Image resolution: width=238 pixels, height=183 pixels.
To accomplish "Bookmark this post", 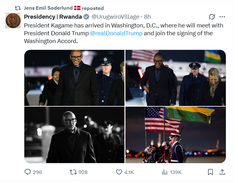I will [x=210, y=172].
